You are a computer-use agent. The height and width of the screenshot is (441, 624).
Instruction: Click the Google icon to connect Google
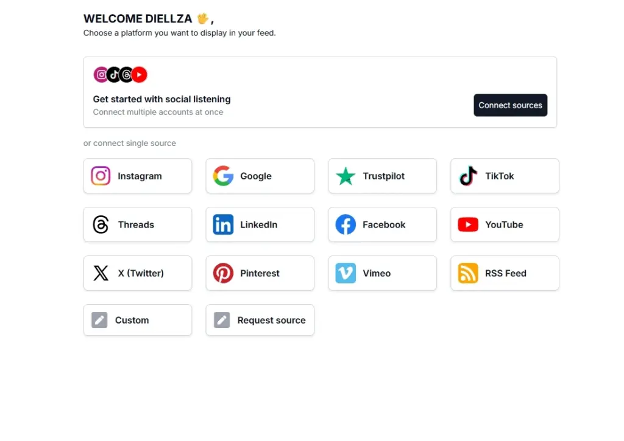pos(223,176)
